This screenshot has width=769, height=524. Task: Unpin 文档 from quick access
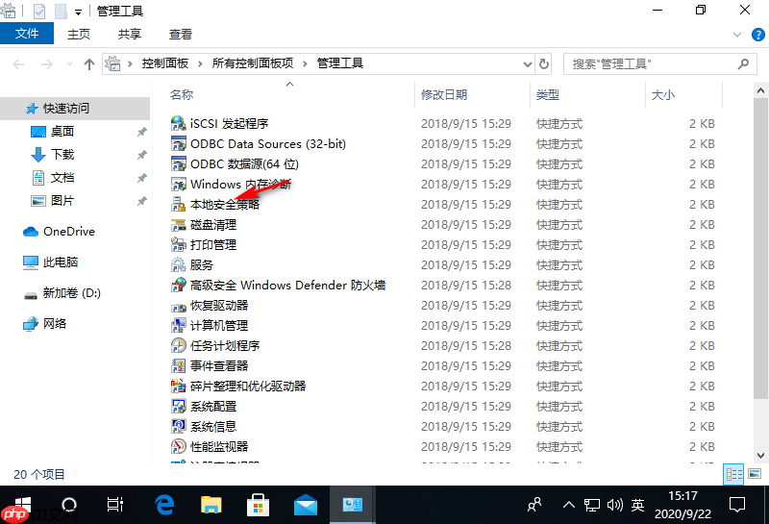point(141,178)
